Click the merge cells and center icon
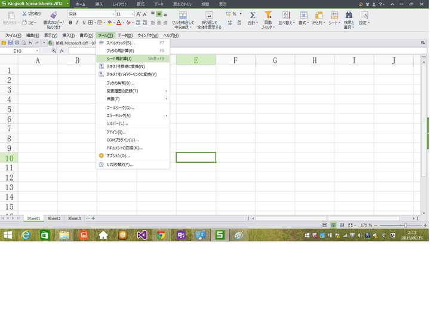The width and height of the screenshot is (430, 311). tap(183, 15)
